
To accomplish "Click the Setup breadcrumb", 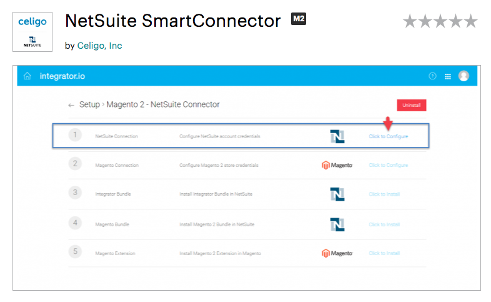I will (x=89, y=104).
